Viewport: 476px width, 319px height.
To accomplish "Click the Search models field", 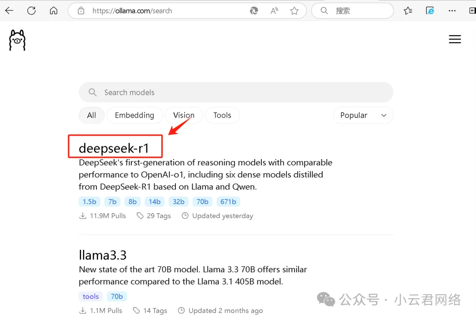I will tap(236, 92).
